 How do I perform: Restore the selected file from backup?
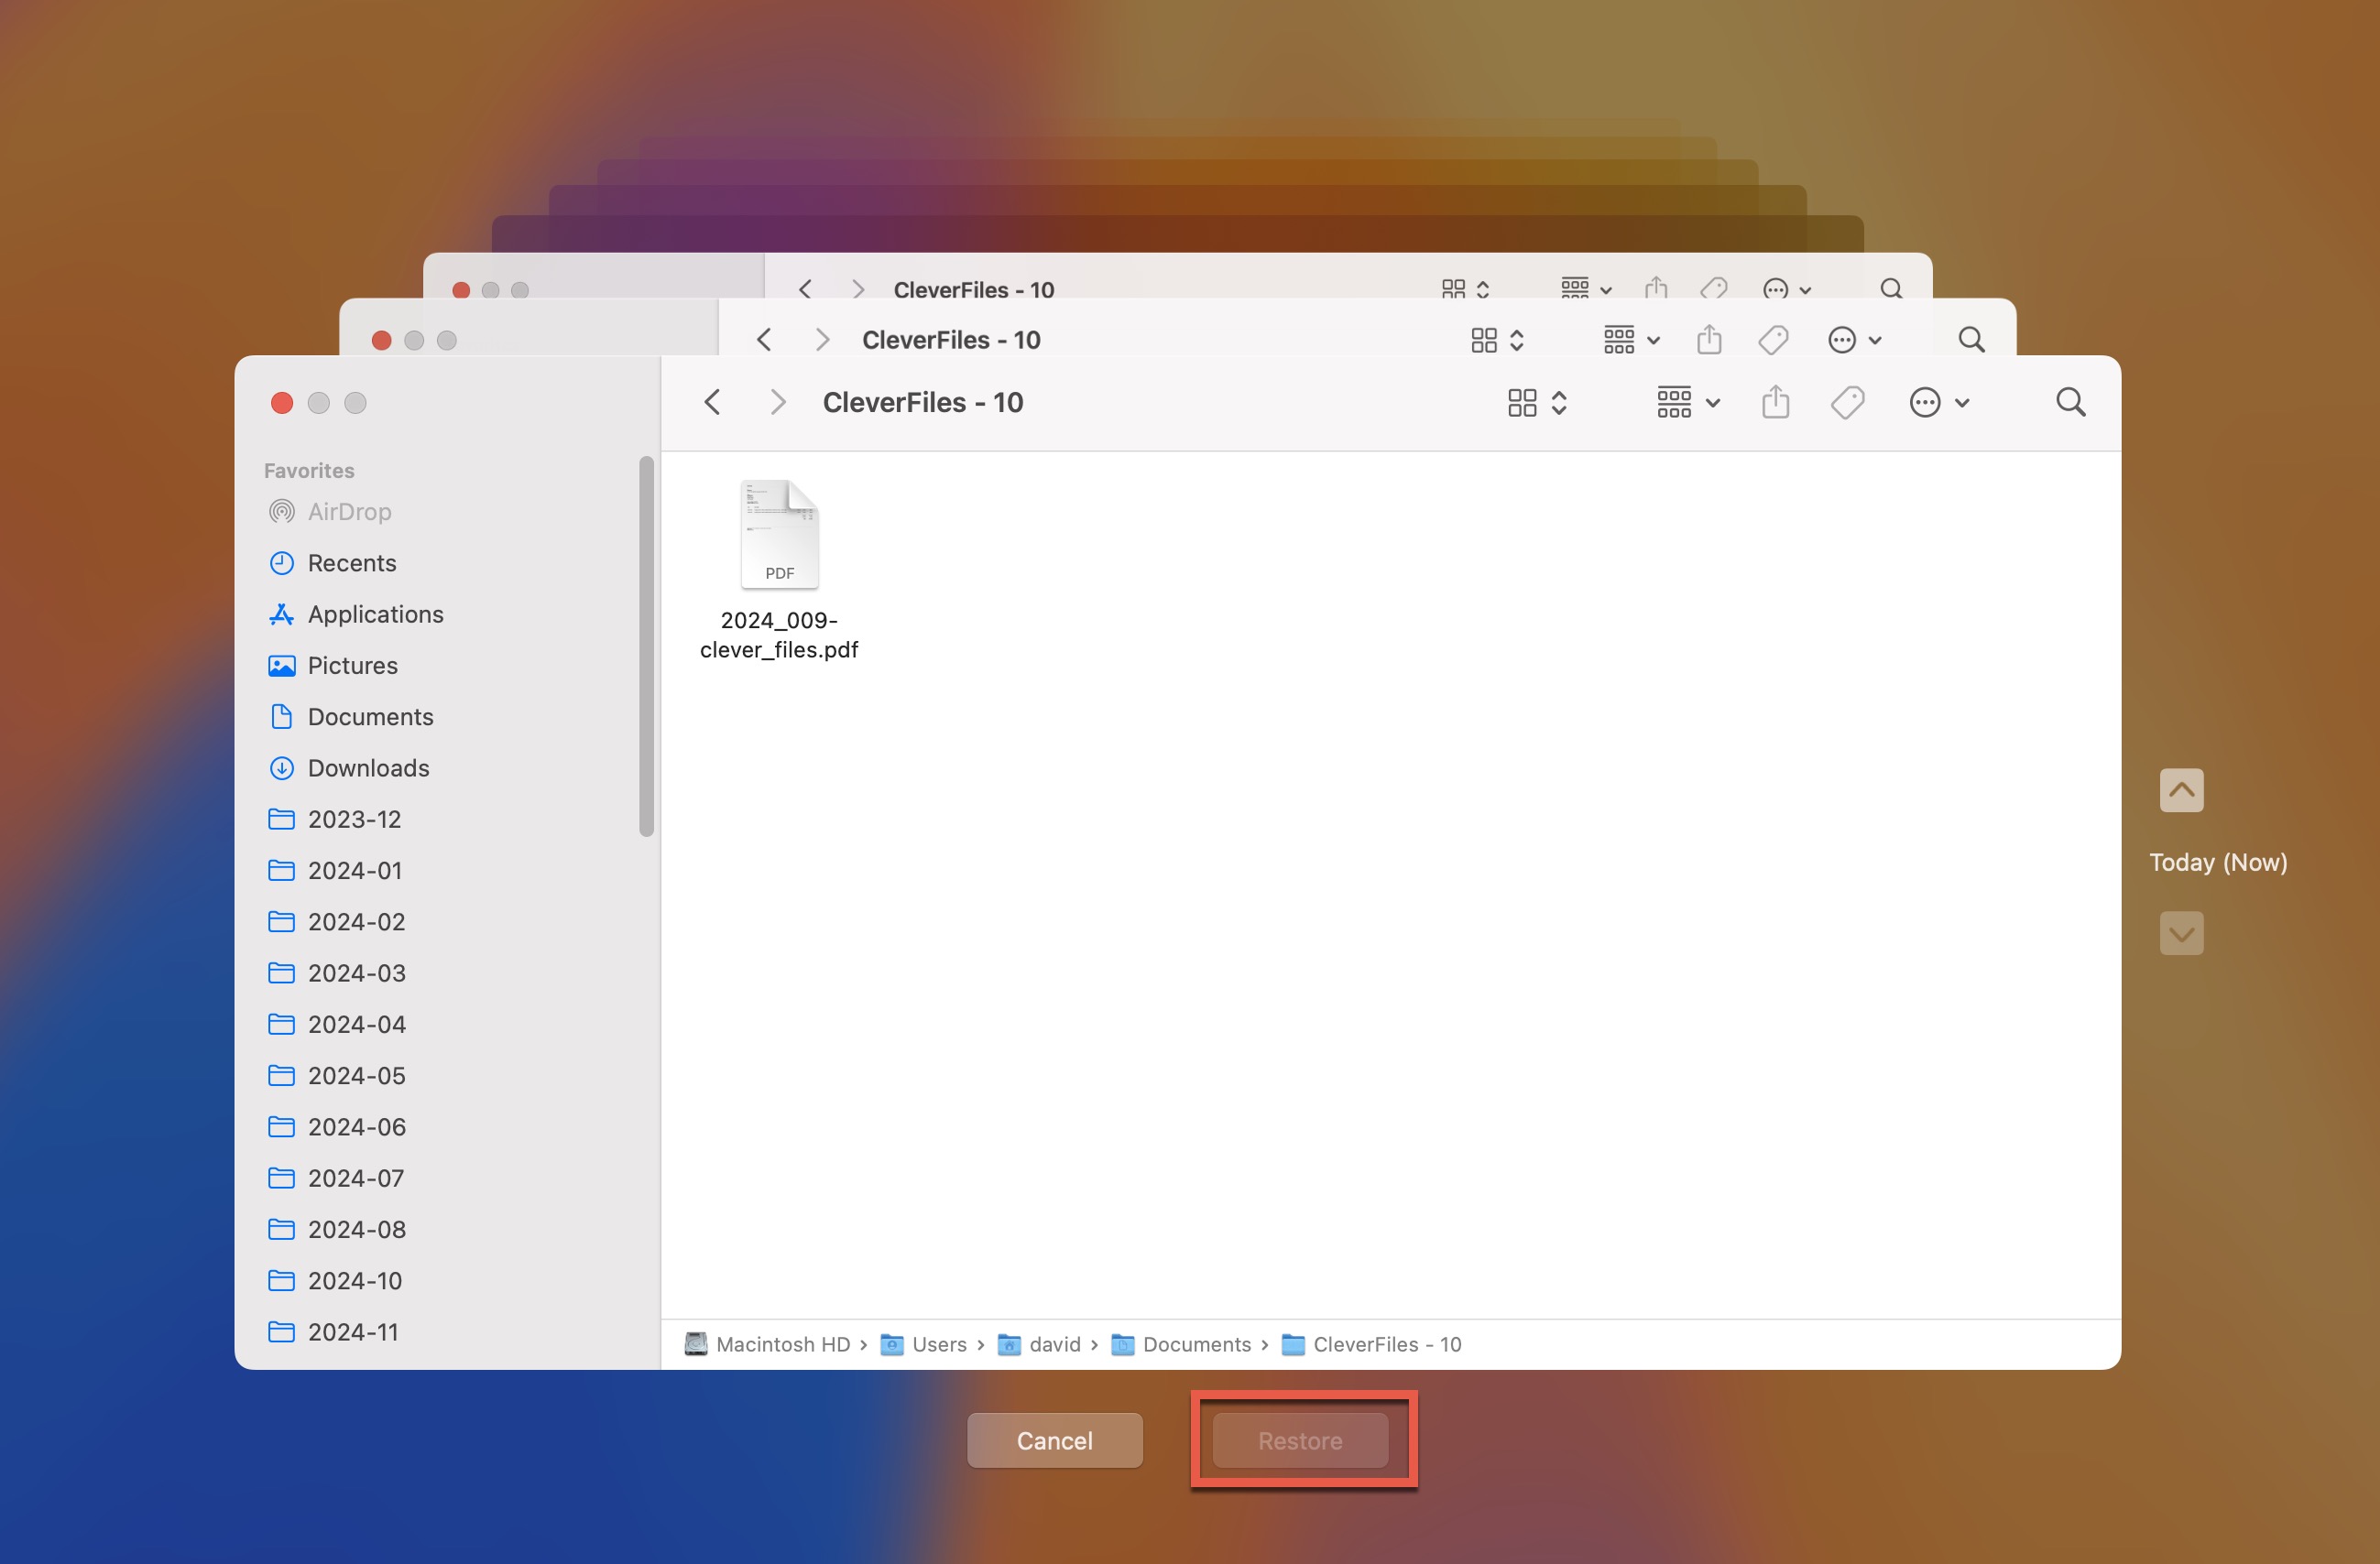coord(1301,1440)
